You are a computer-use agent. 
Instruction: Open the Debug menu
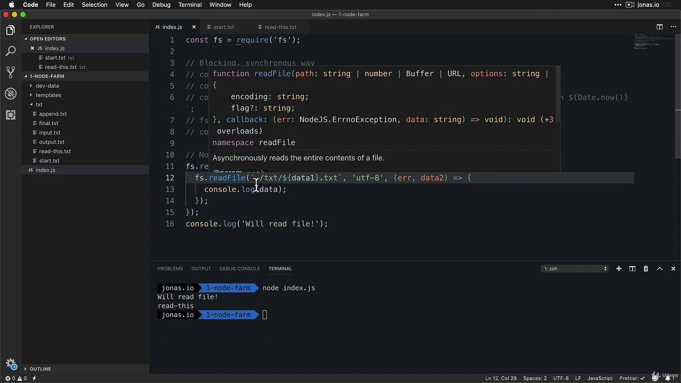click(x=161, y=5)
